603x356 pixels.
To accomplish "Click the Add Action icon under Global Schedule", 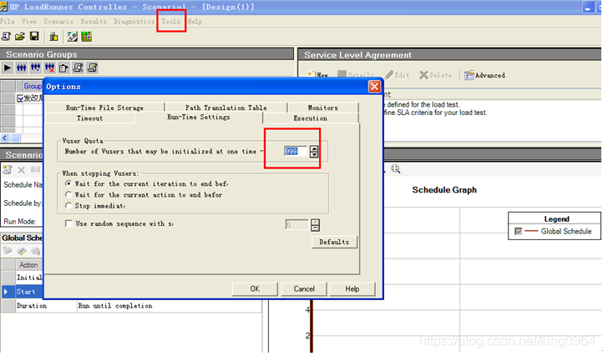I will [8, 251].
